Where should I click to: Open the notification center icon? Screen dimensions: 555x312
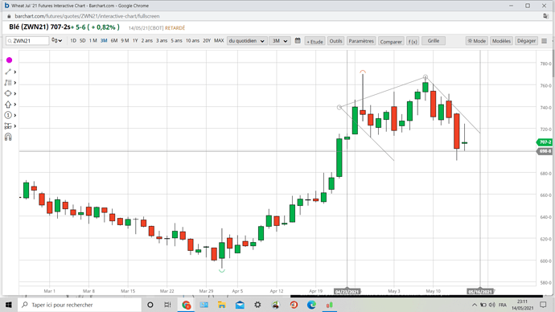point(543,305)
